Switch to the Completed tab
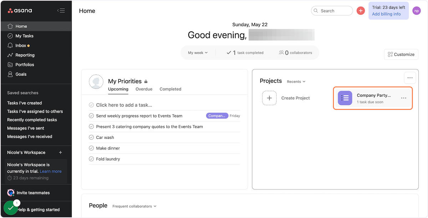The image size is (428, 218). [170, 89]
